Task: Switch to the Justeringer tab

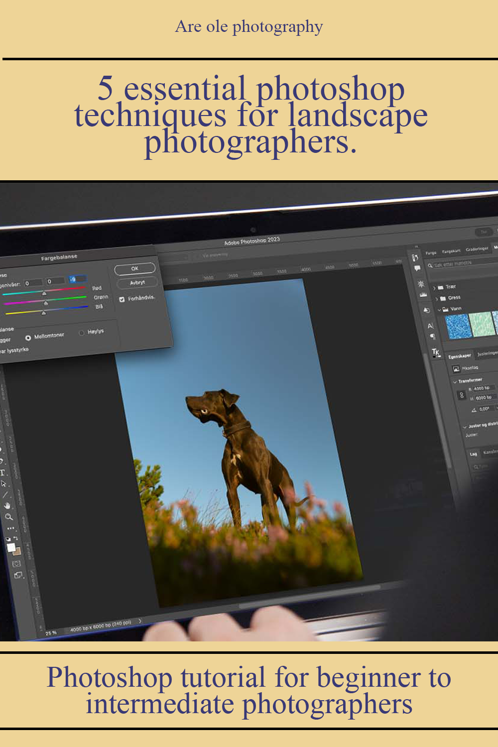Action: [x=488, y=354]
